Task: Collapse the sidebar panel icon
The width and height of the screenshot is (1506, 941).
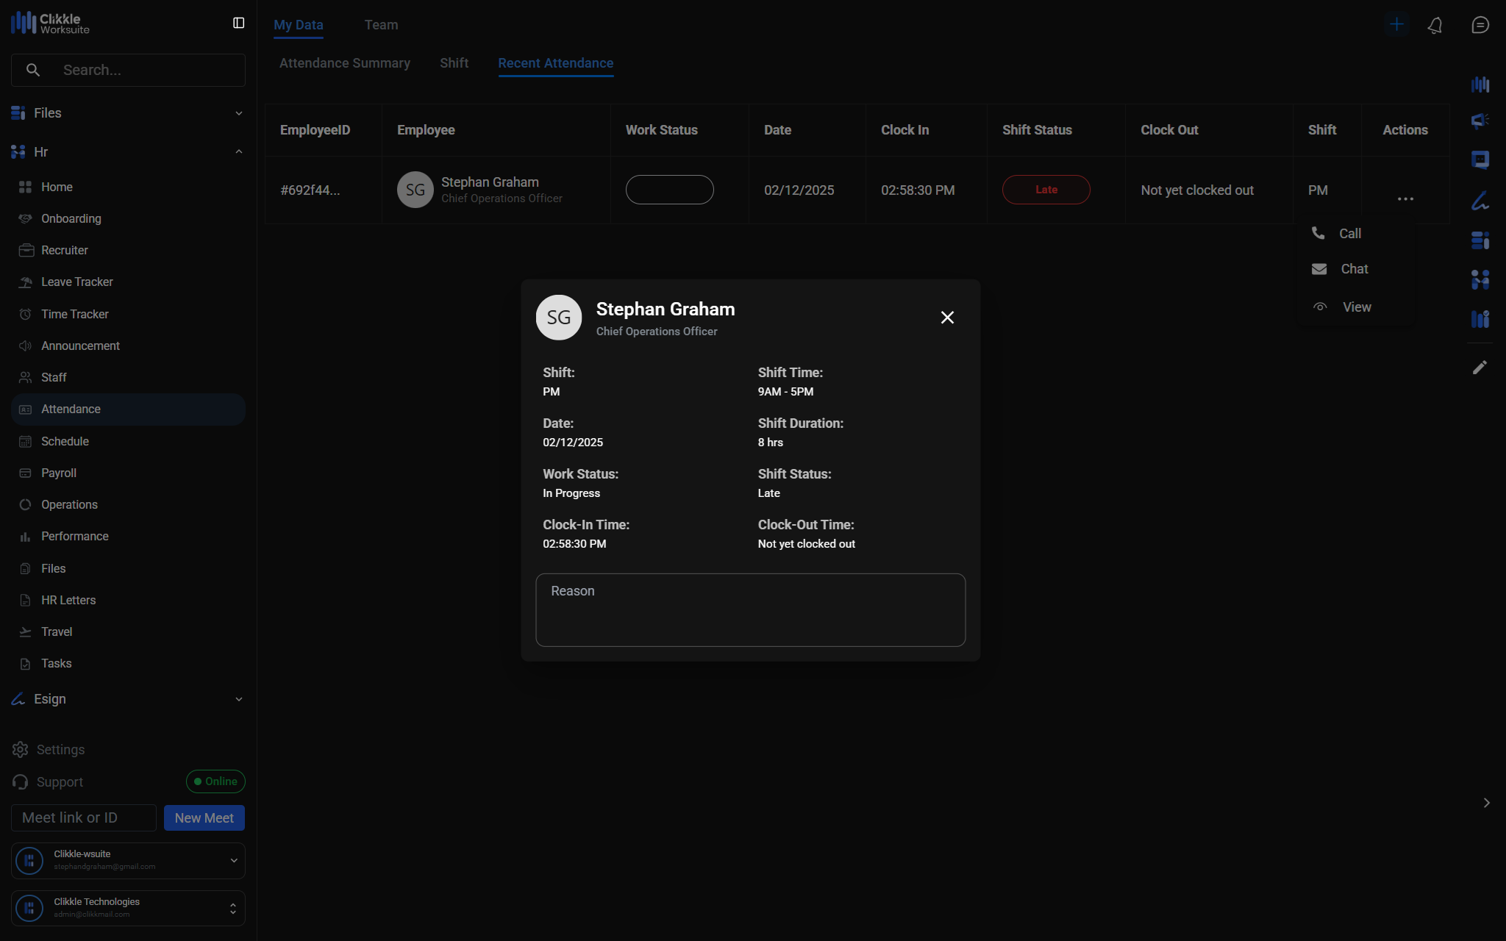Action: [x=238, y=24]
